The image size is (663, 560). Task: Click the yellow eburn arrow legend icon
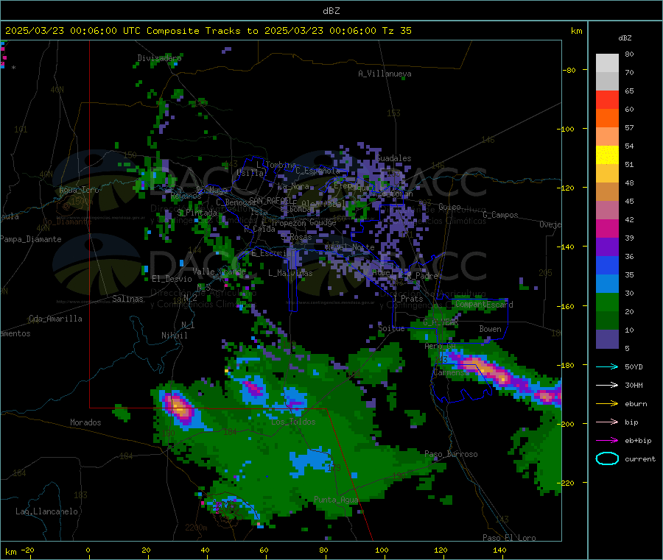click(607, 404)
